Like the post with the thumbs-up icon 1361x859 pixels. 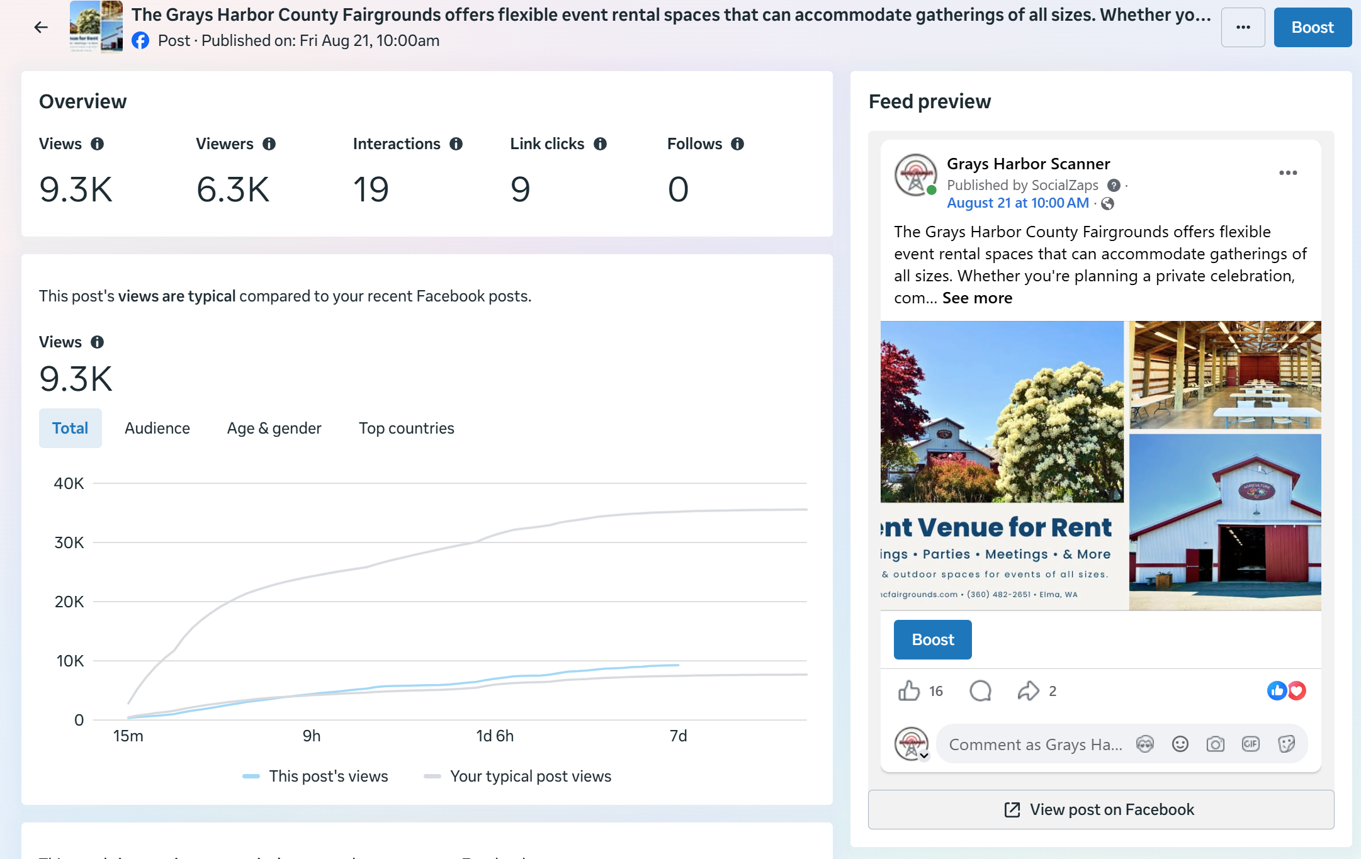point(909,691)
